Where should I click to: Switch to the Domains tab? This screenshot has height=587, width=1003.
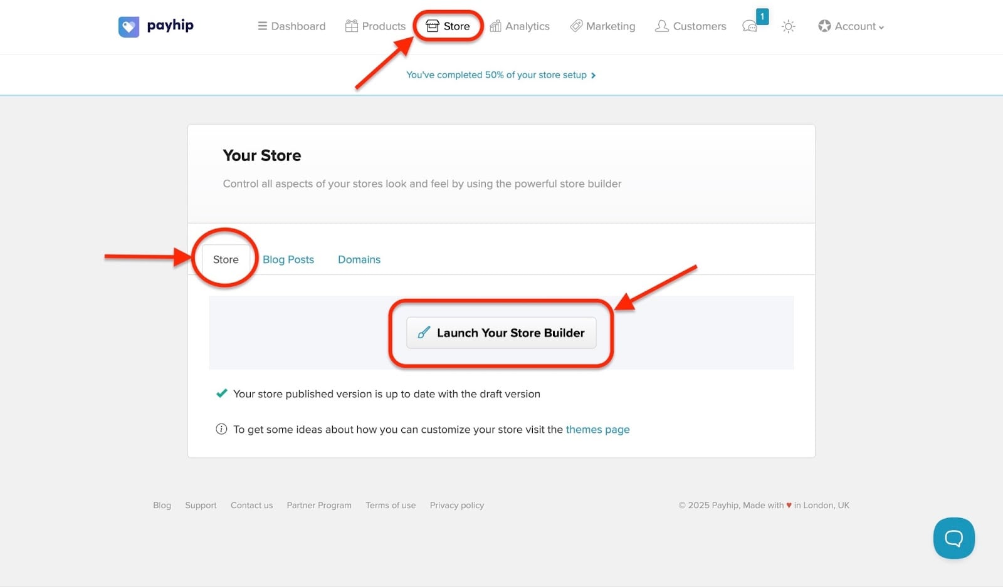359,259
